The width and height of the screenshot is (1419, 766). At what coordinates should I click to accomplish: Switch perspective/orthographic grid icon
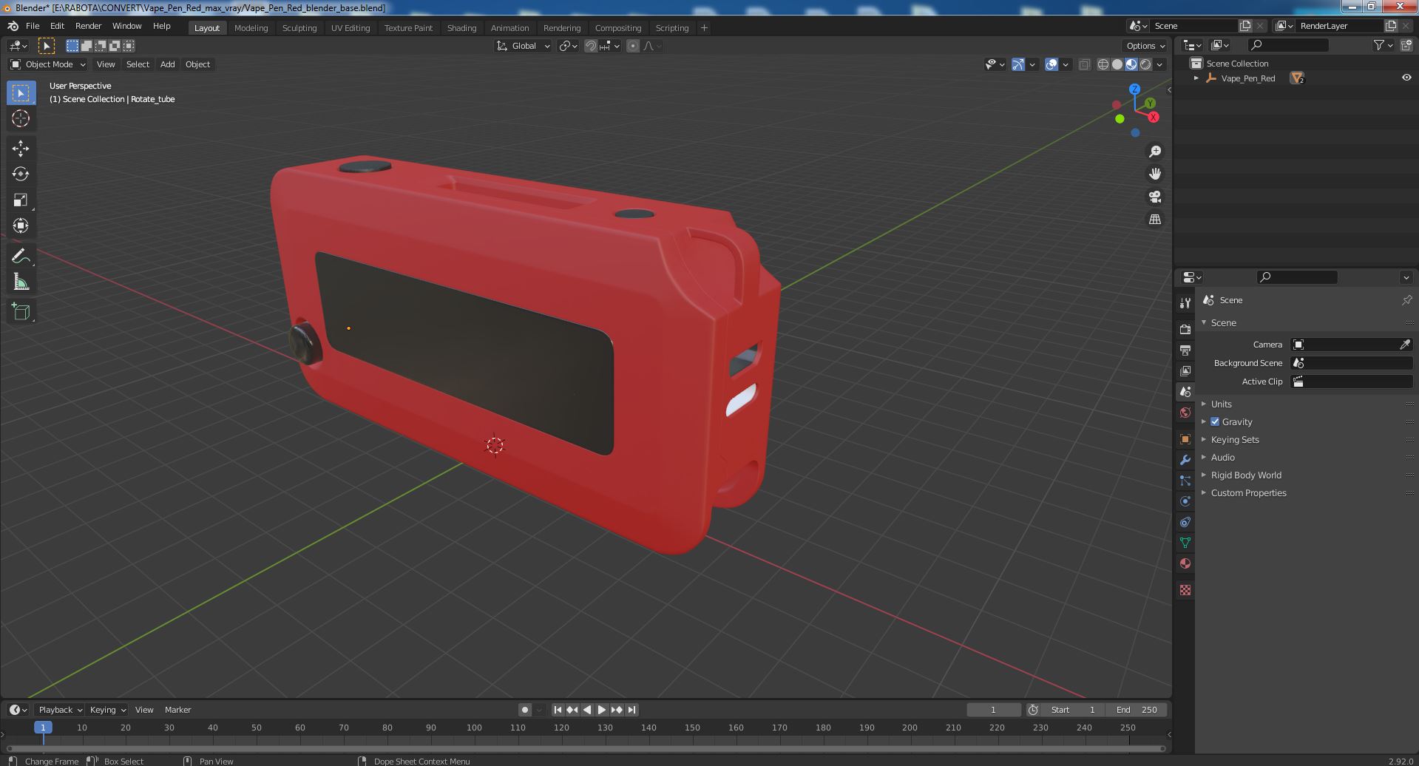[x=1154, y=220]
